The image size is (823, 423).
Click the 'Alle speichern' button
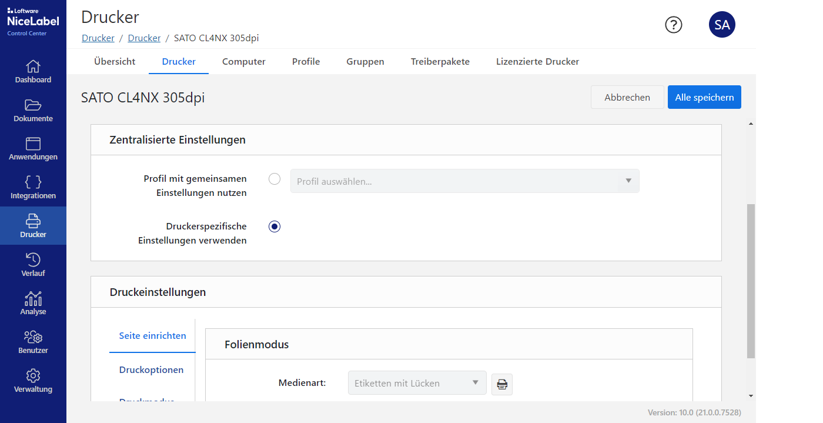704,98
